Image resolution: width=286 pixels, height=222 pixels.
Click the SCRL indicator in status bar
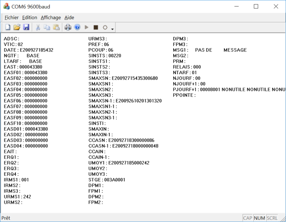(x=272, y=218)
